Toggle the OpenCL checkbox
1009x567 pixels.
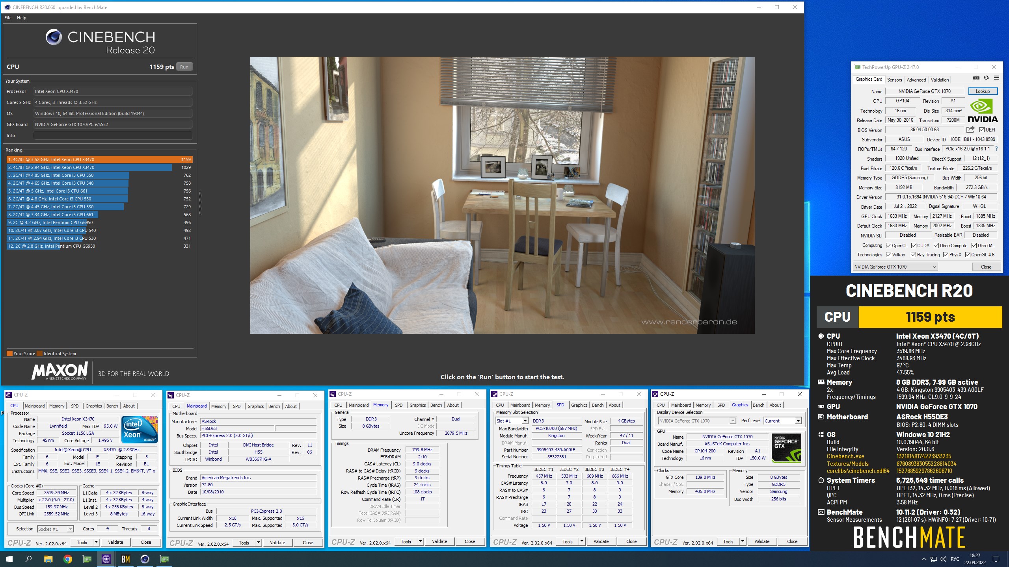888,245
